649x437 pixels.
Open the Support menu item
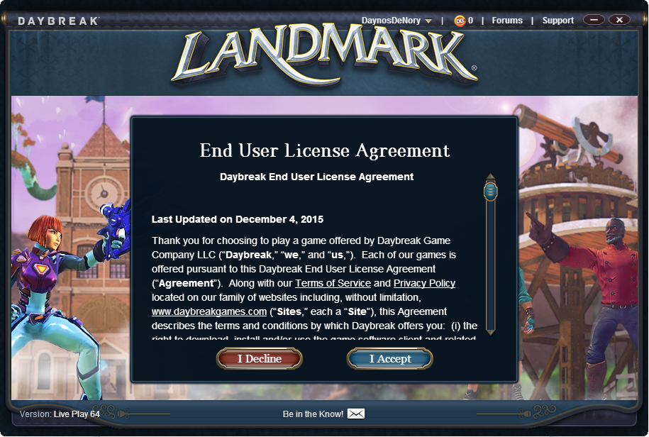pos(558,21)
